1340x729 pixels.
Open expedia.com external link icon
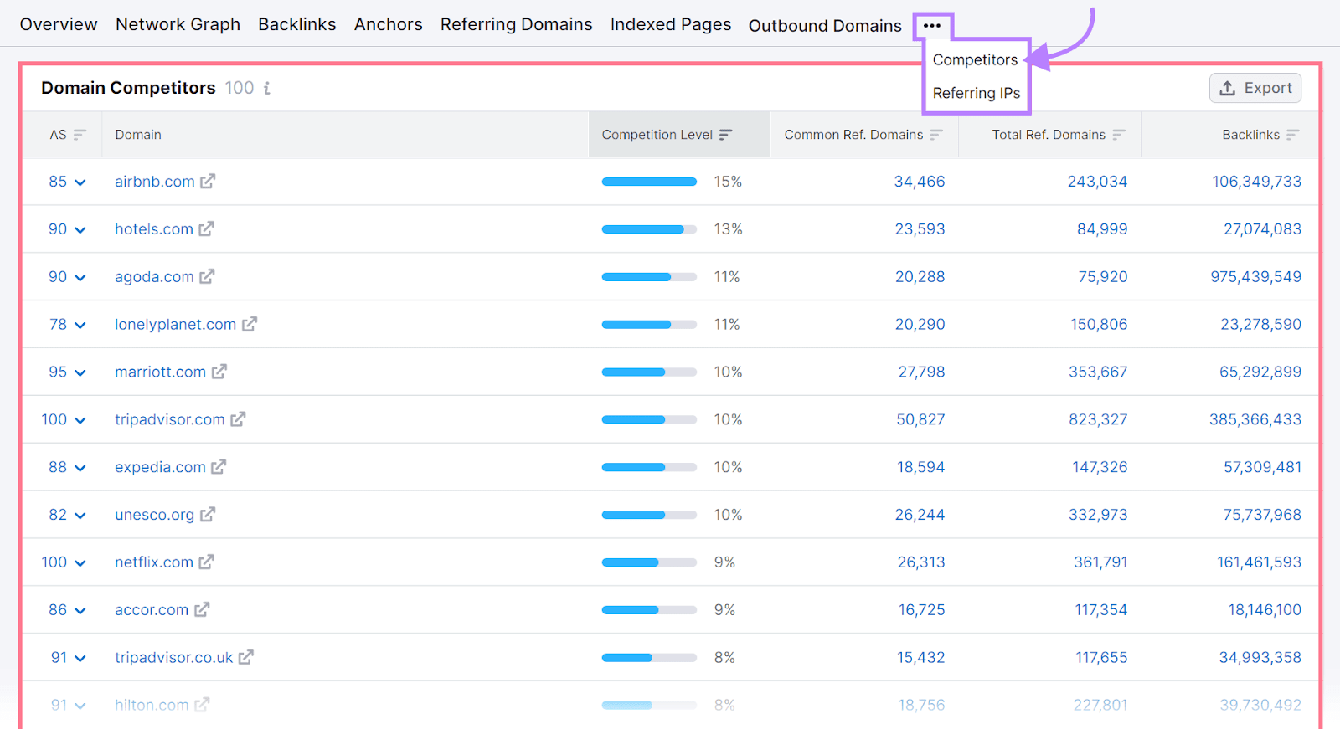[x=219, y=467]
